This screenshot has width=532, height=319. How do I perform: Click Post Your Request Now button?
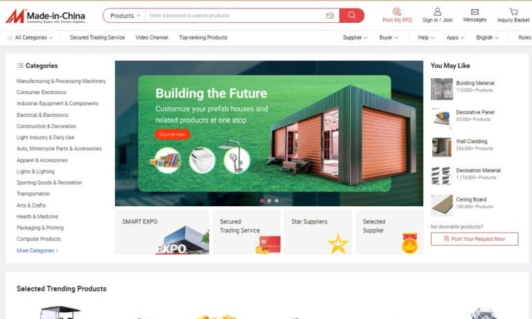point(475,239)
